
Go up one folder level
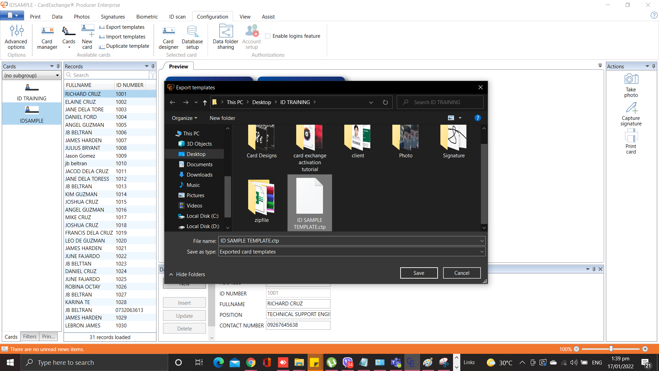click(205, 102)
